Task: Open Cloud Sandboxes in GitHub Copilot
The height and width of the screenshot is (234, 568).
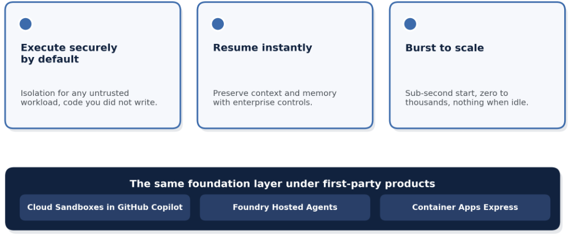Action: click(x=104, y=207)
